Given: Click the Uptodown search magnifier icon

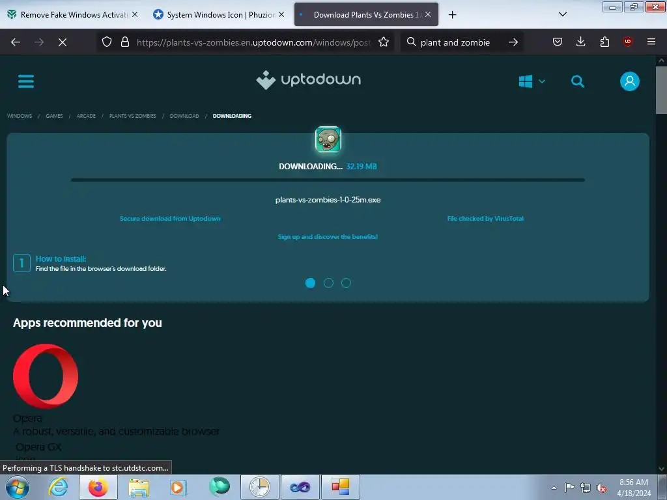Looking at the screenshot, I should coord(577,81).
